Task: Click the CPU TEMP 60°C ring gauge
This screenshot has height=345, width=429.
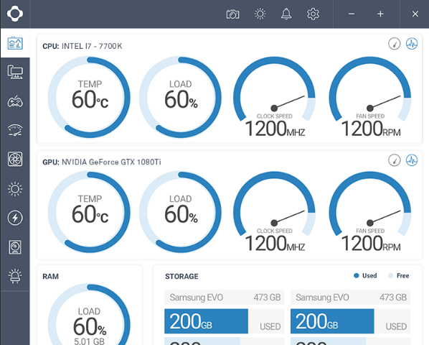Action: pyautogui.click(x=89, y=97)
